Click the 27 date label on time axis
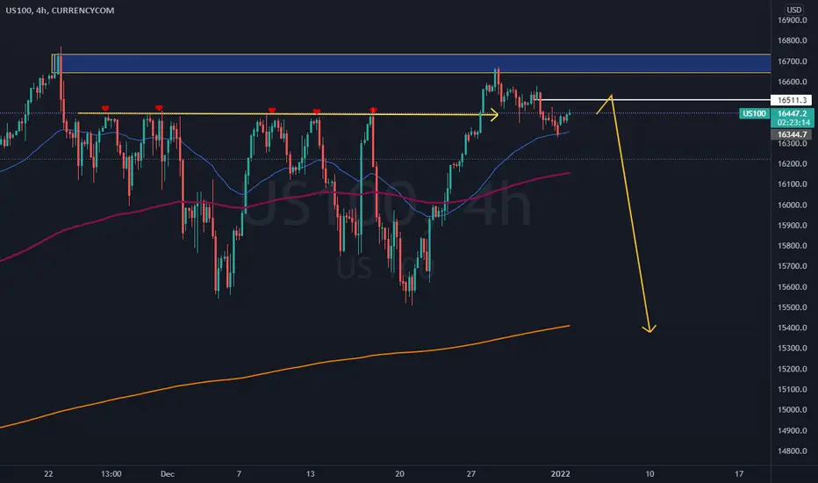 pos(471,474)
